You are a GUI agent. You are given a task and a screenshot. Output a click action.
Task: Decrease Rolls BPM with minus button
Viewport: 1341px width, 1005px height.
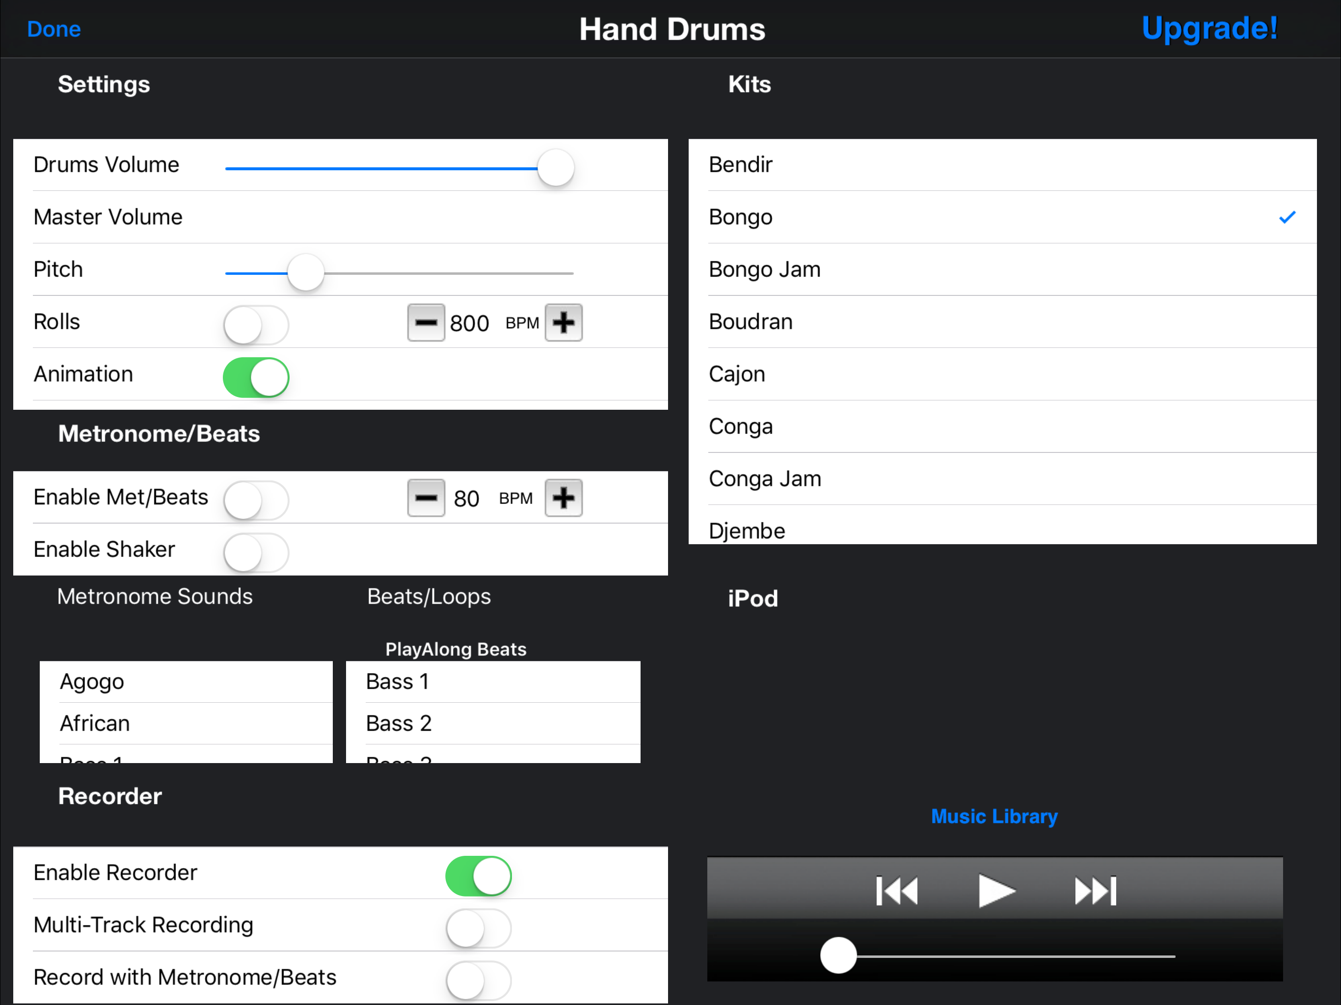coord(426,322)
